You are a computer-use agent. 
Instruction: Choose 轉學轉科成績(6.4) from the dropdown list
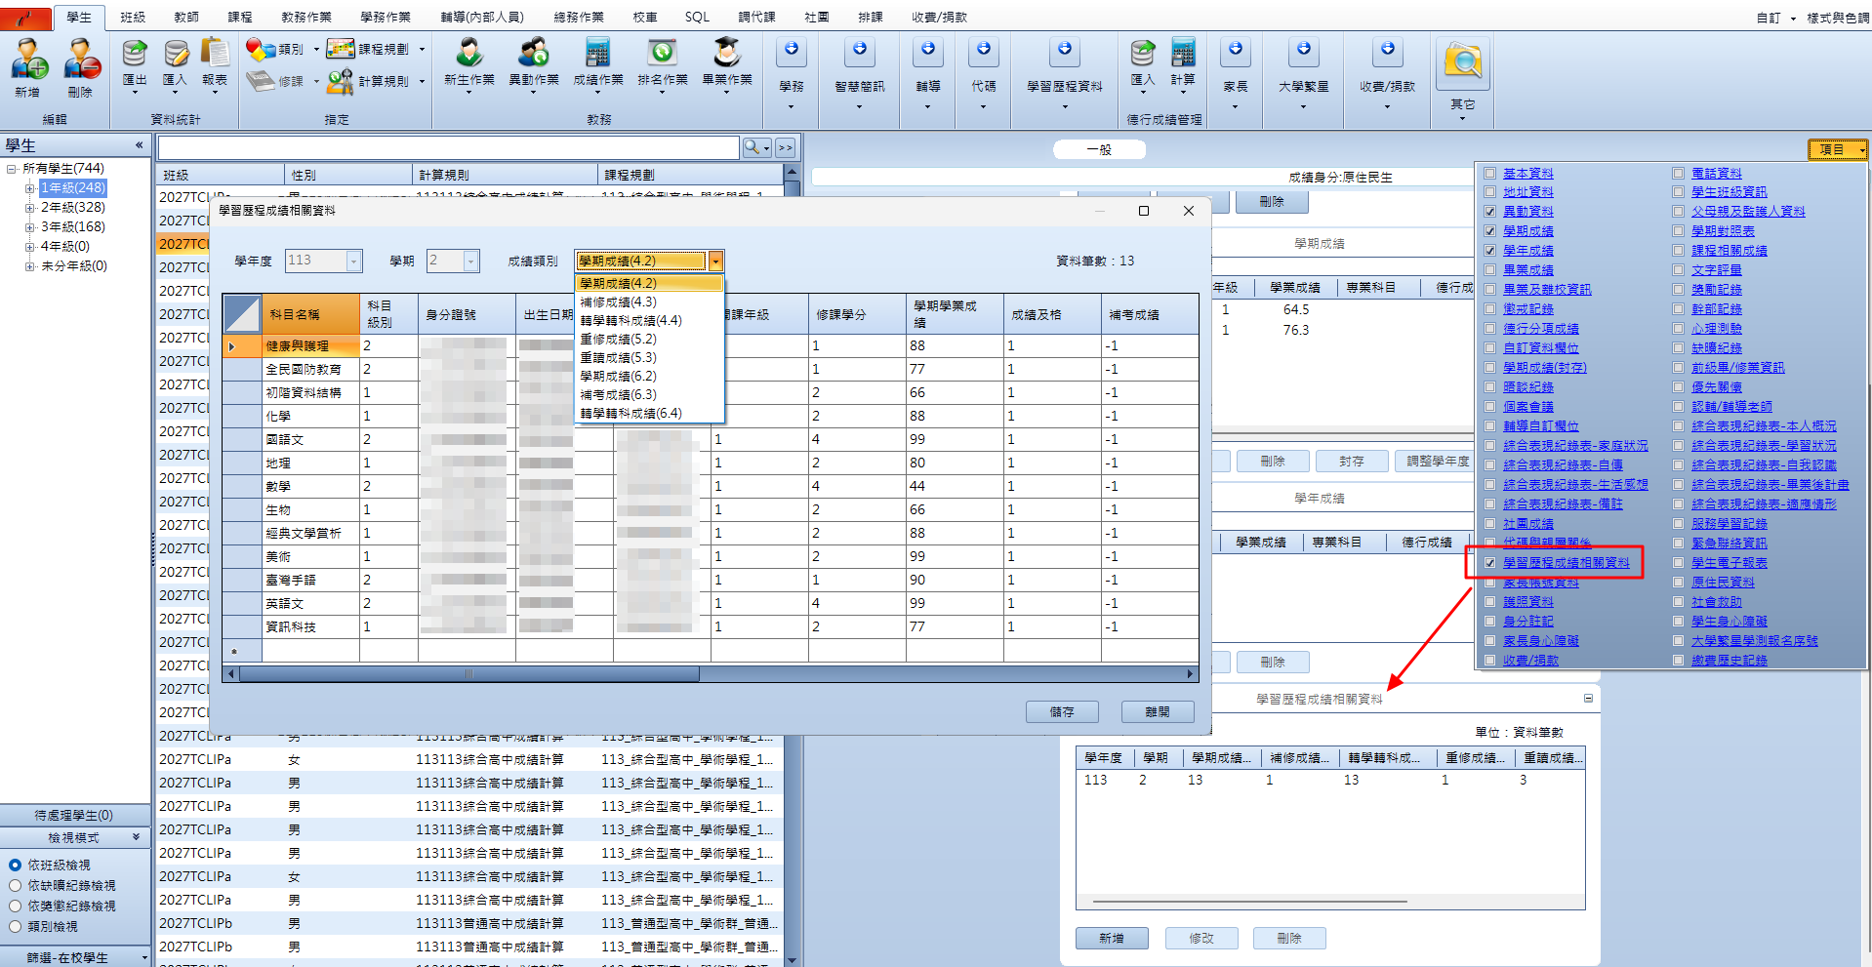pyautogui.click(x=649, y=414)
